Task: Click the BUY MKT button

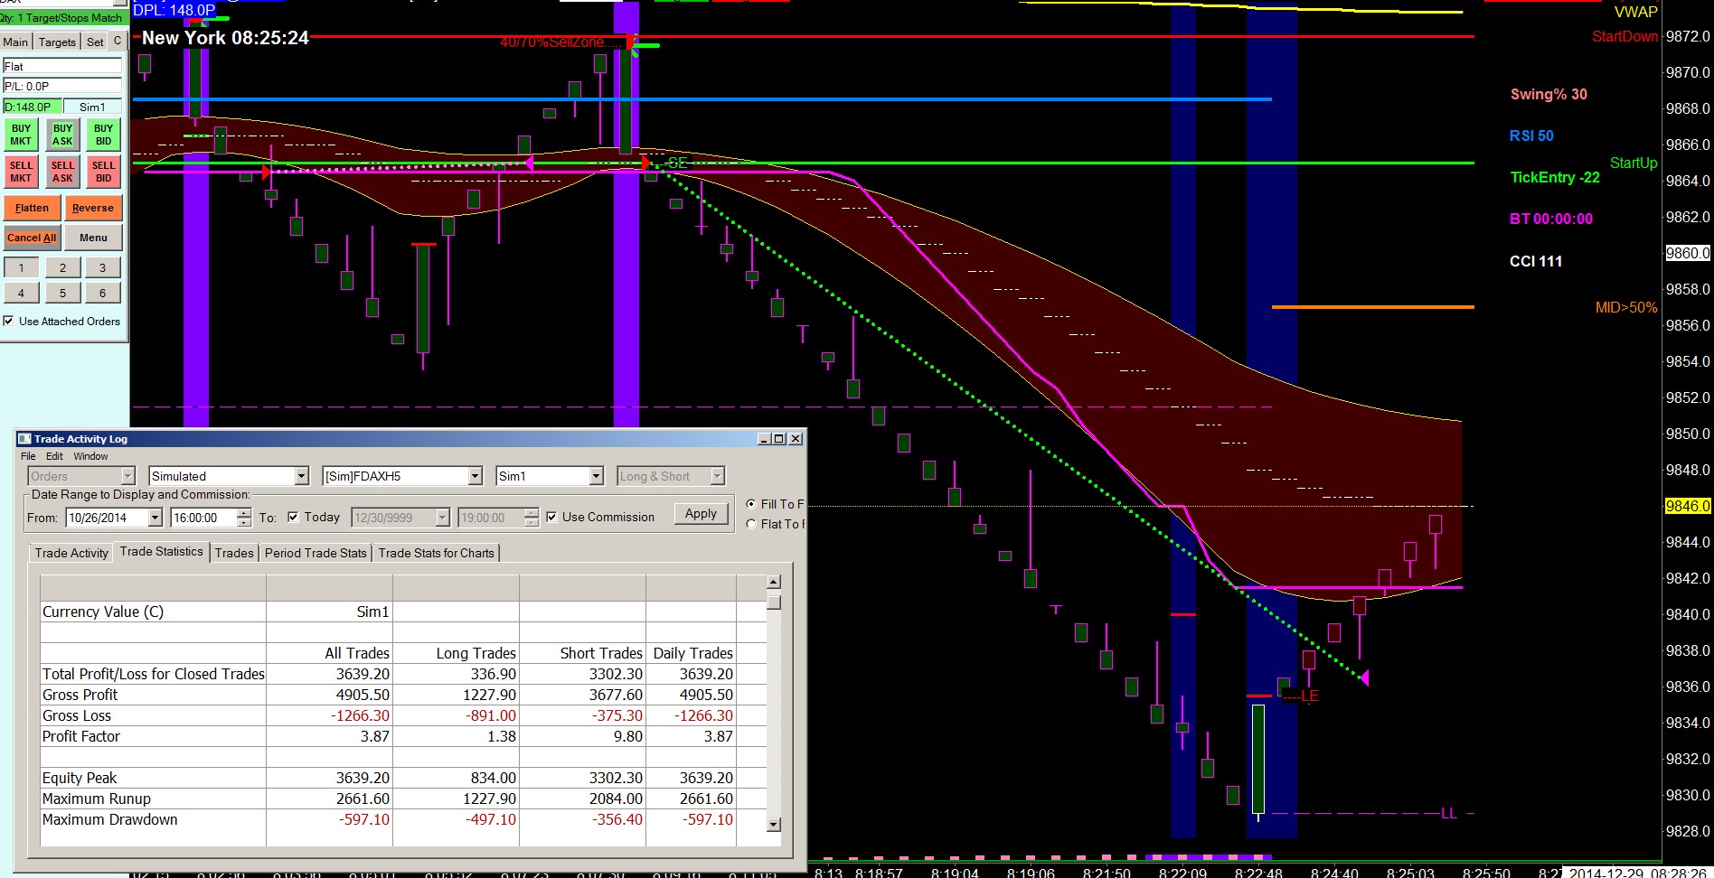Action: click(x=21, y=135)
